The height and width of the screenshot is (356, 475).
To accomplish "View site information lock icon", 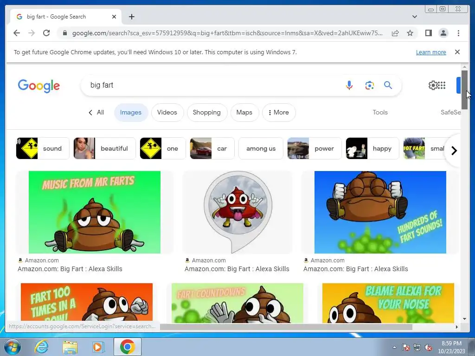I will pos(64,33).
